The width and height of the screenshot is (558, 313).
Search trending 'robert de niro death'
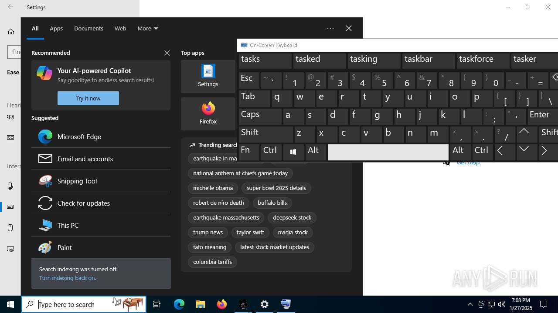click(218, 203)
